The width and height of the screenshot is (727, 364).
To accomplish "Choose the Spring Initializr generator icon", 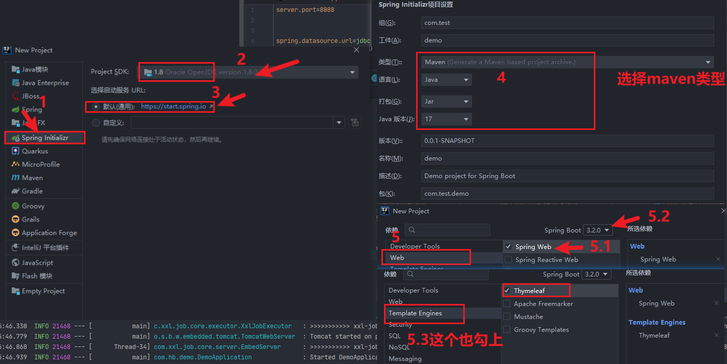I will click(x=15, y=138).
